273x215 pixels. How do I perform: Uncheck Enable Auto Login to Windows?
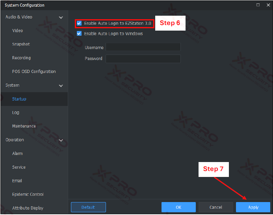point(79,33)
